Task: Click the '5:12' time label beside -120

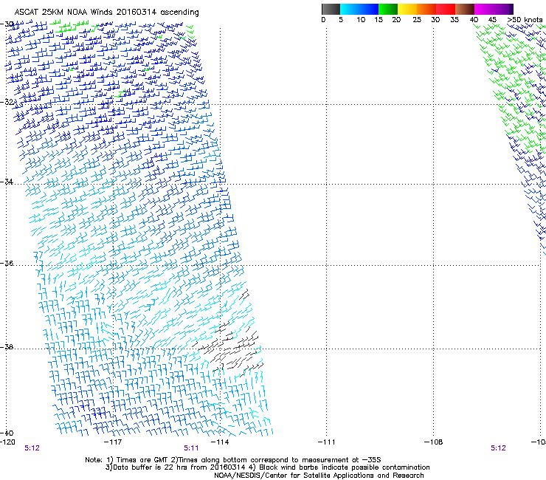Action: coord(32,448)
